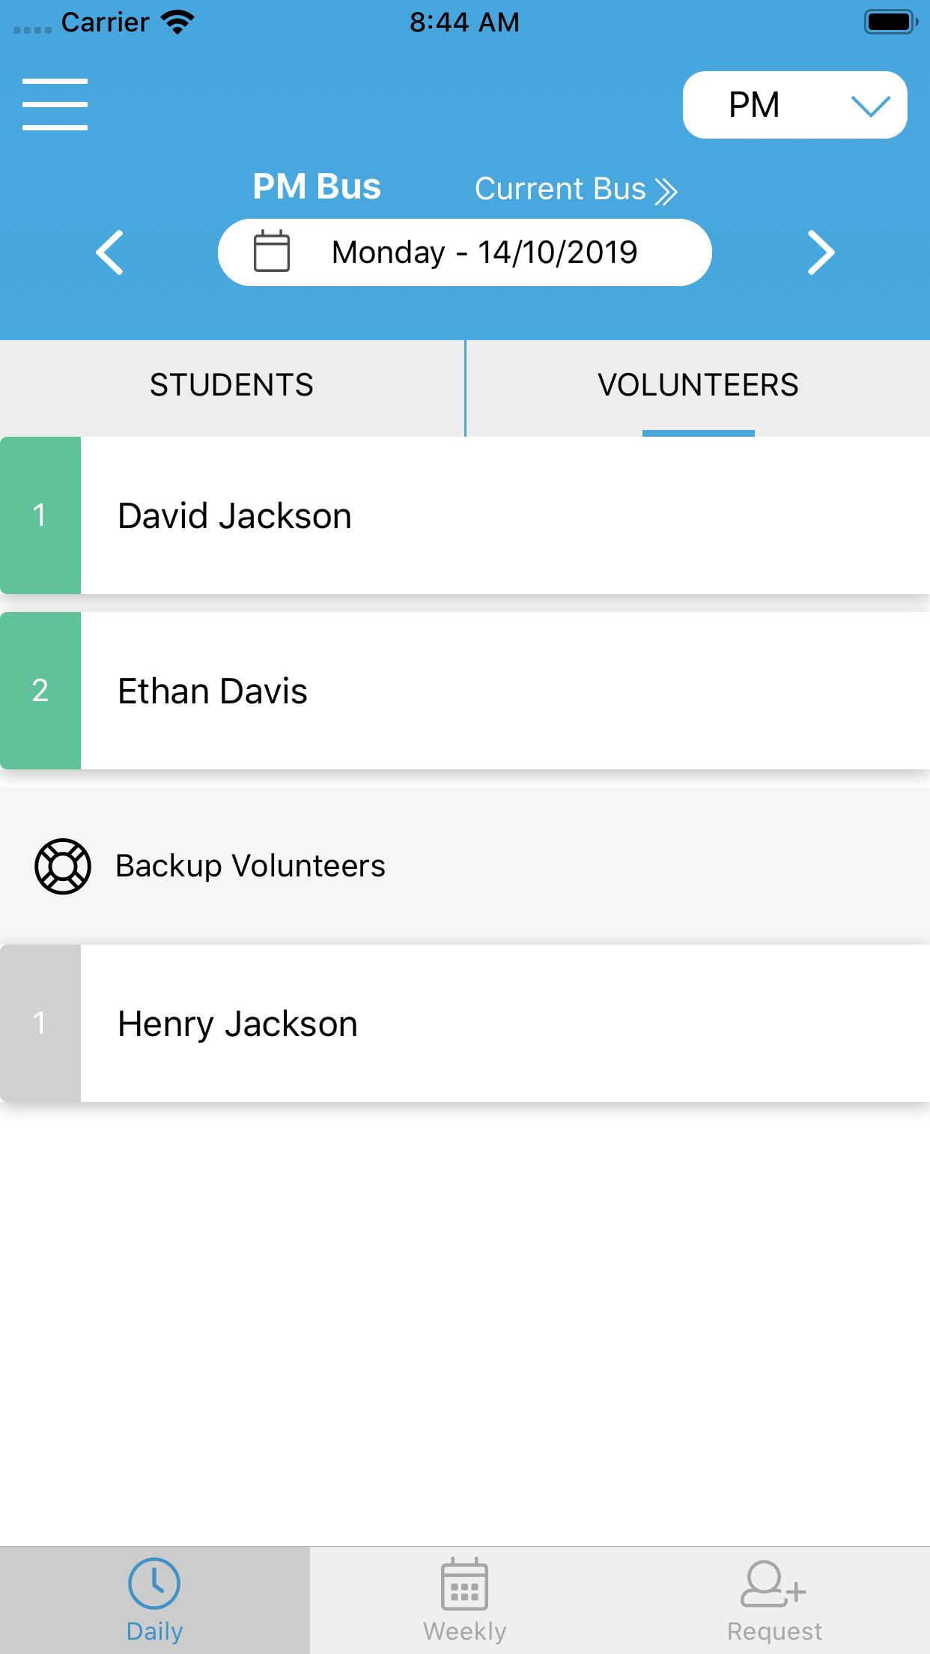Open the PM route dropdown
The image size is (930, 1654).
pos(794,105)
